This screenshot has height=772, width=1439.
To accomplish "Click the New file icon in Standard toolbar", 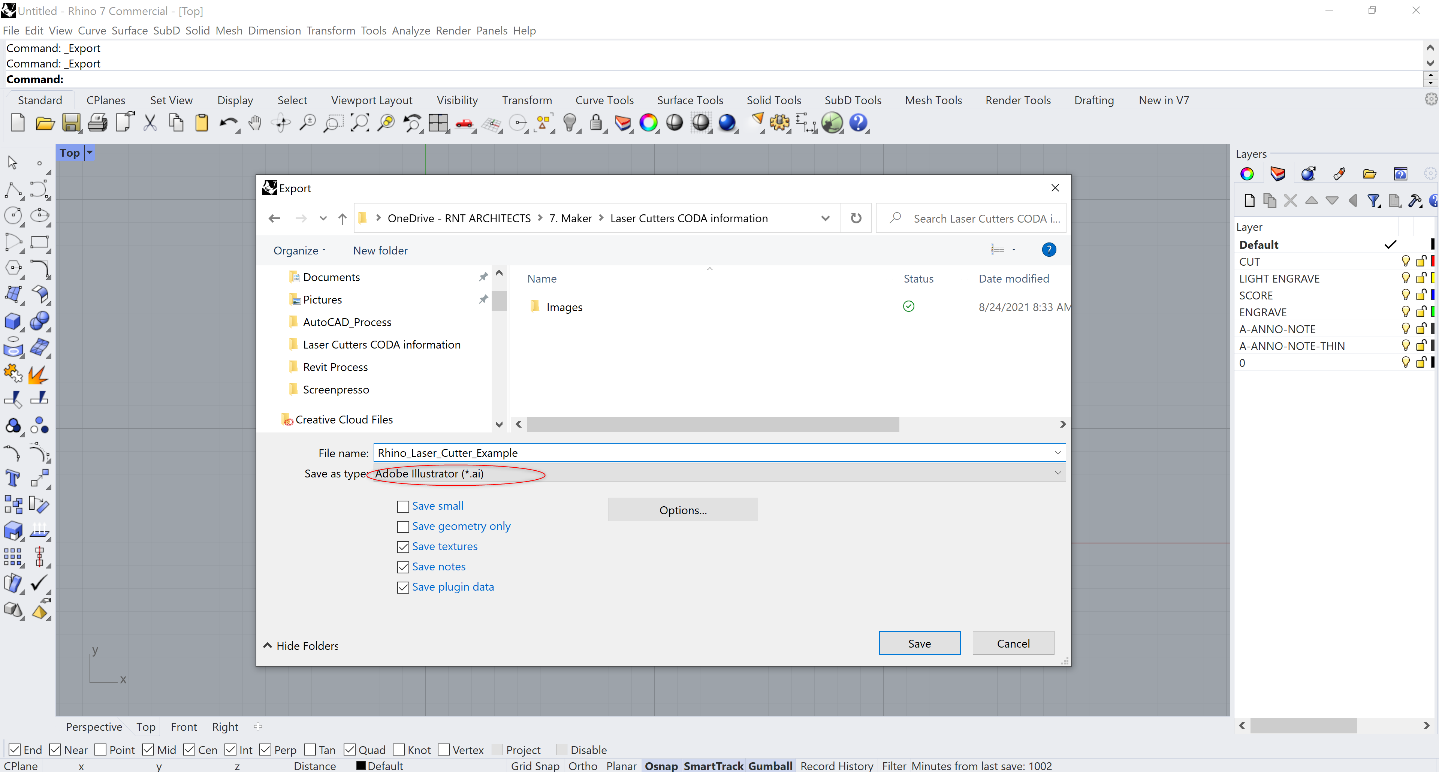I will pyautogui.click(x=18, y=122).
